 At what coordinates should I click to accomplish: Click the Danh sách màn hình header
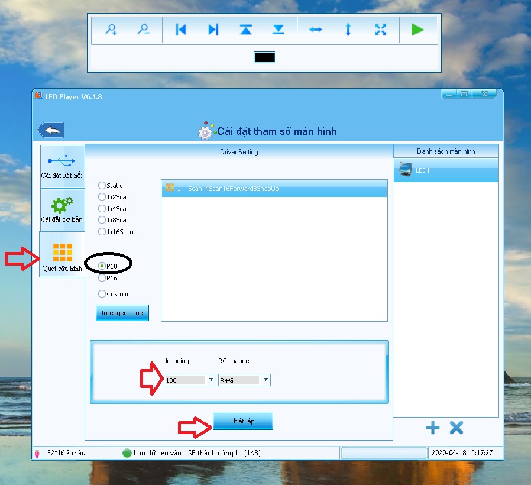coord(446,151)
